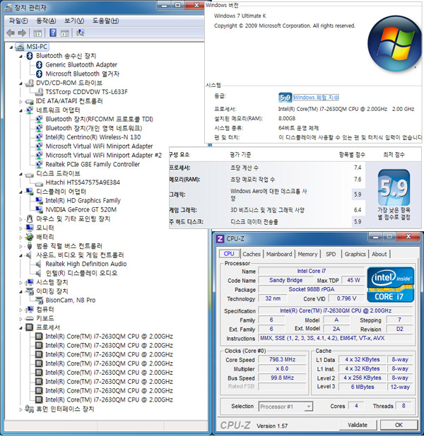Select Realtek PCIe GBE Family Controller
The image size is (424, 437).
tap(93, 165)
